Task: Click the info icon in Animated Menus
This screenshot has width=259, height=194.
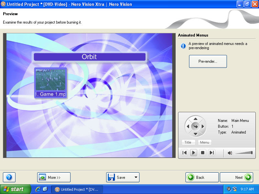Action: 183,46
